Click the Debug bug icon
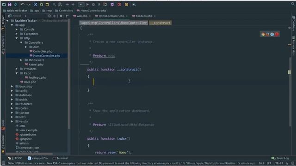Image resolution: width=296 pixels, height=166 pixels. point(93,4)
